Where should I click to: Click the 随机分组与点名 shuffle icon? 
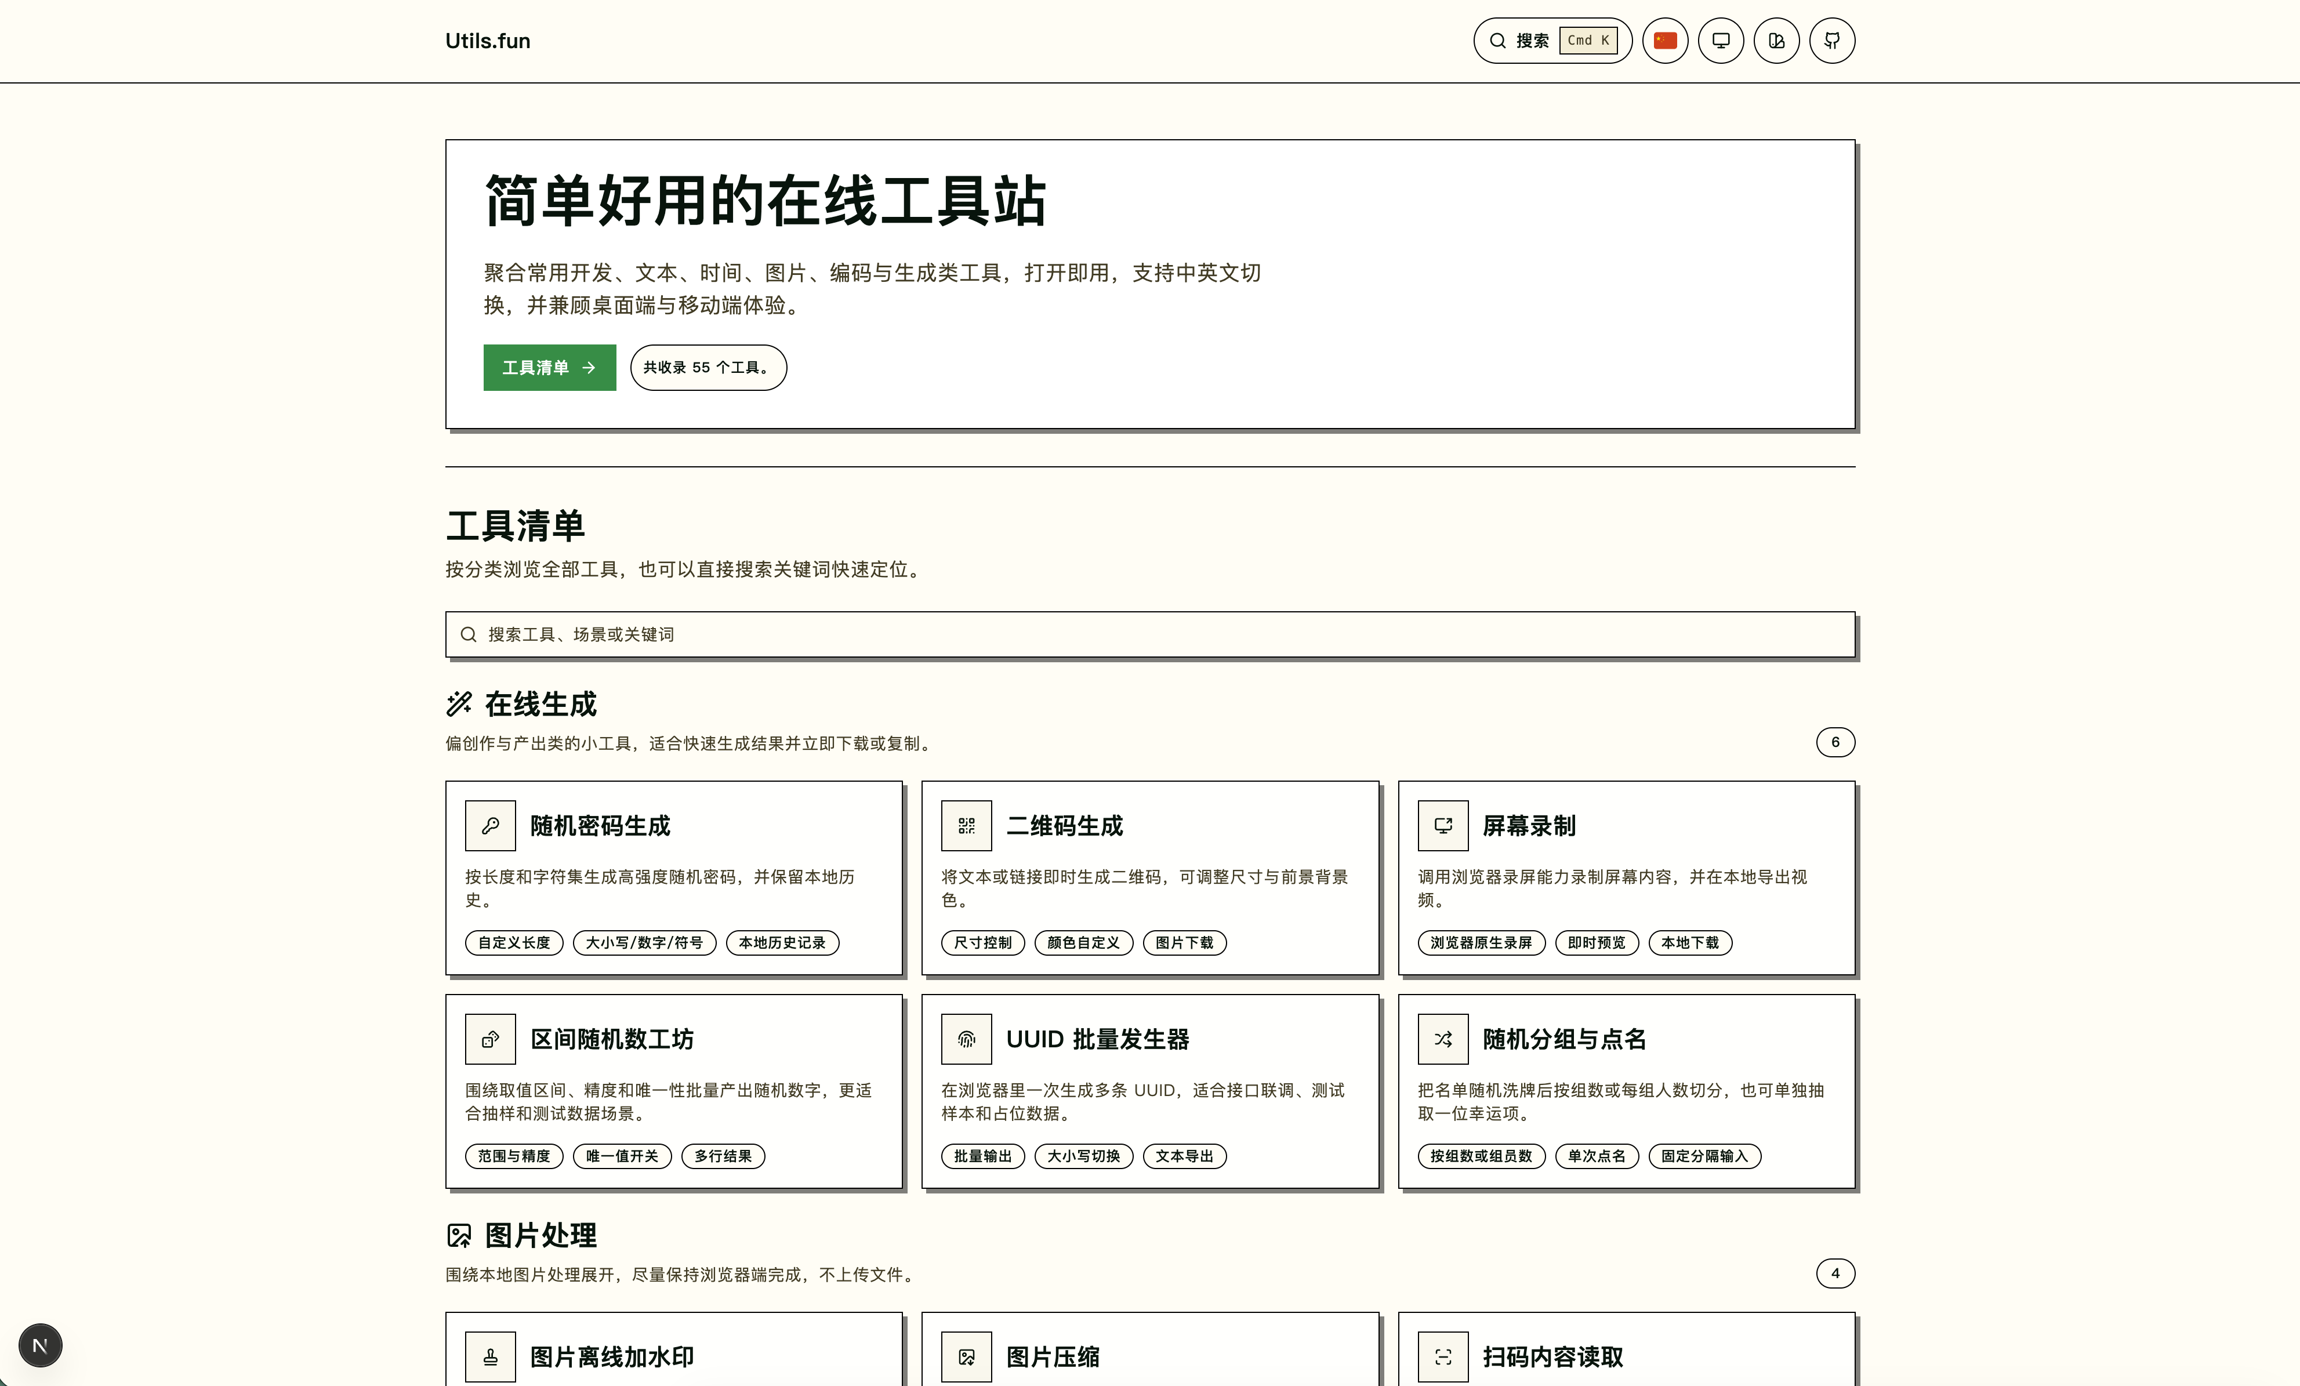1442,1039
